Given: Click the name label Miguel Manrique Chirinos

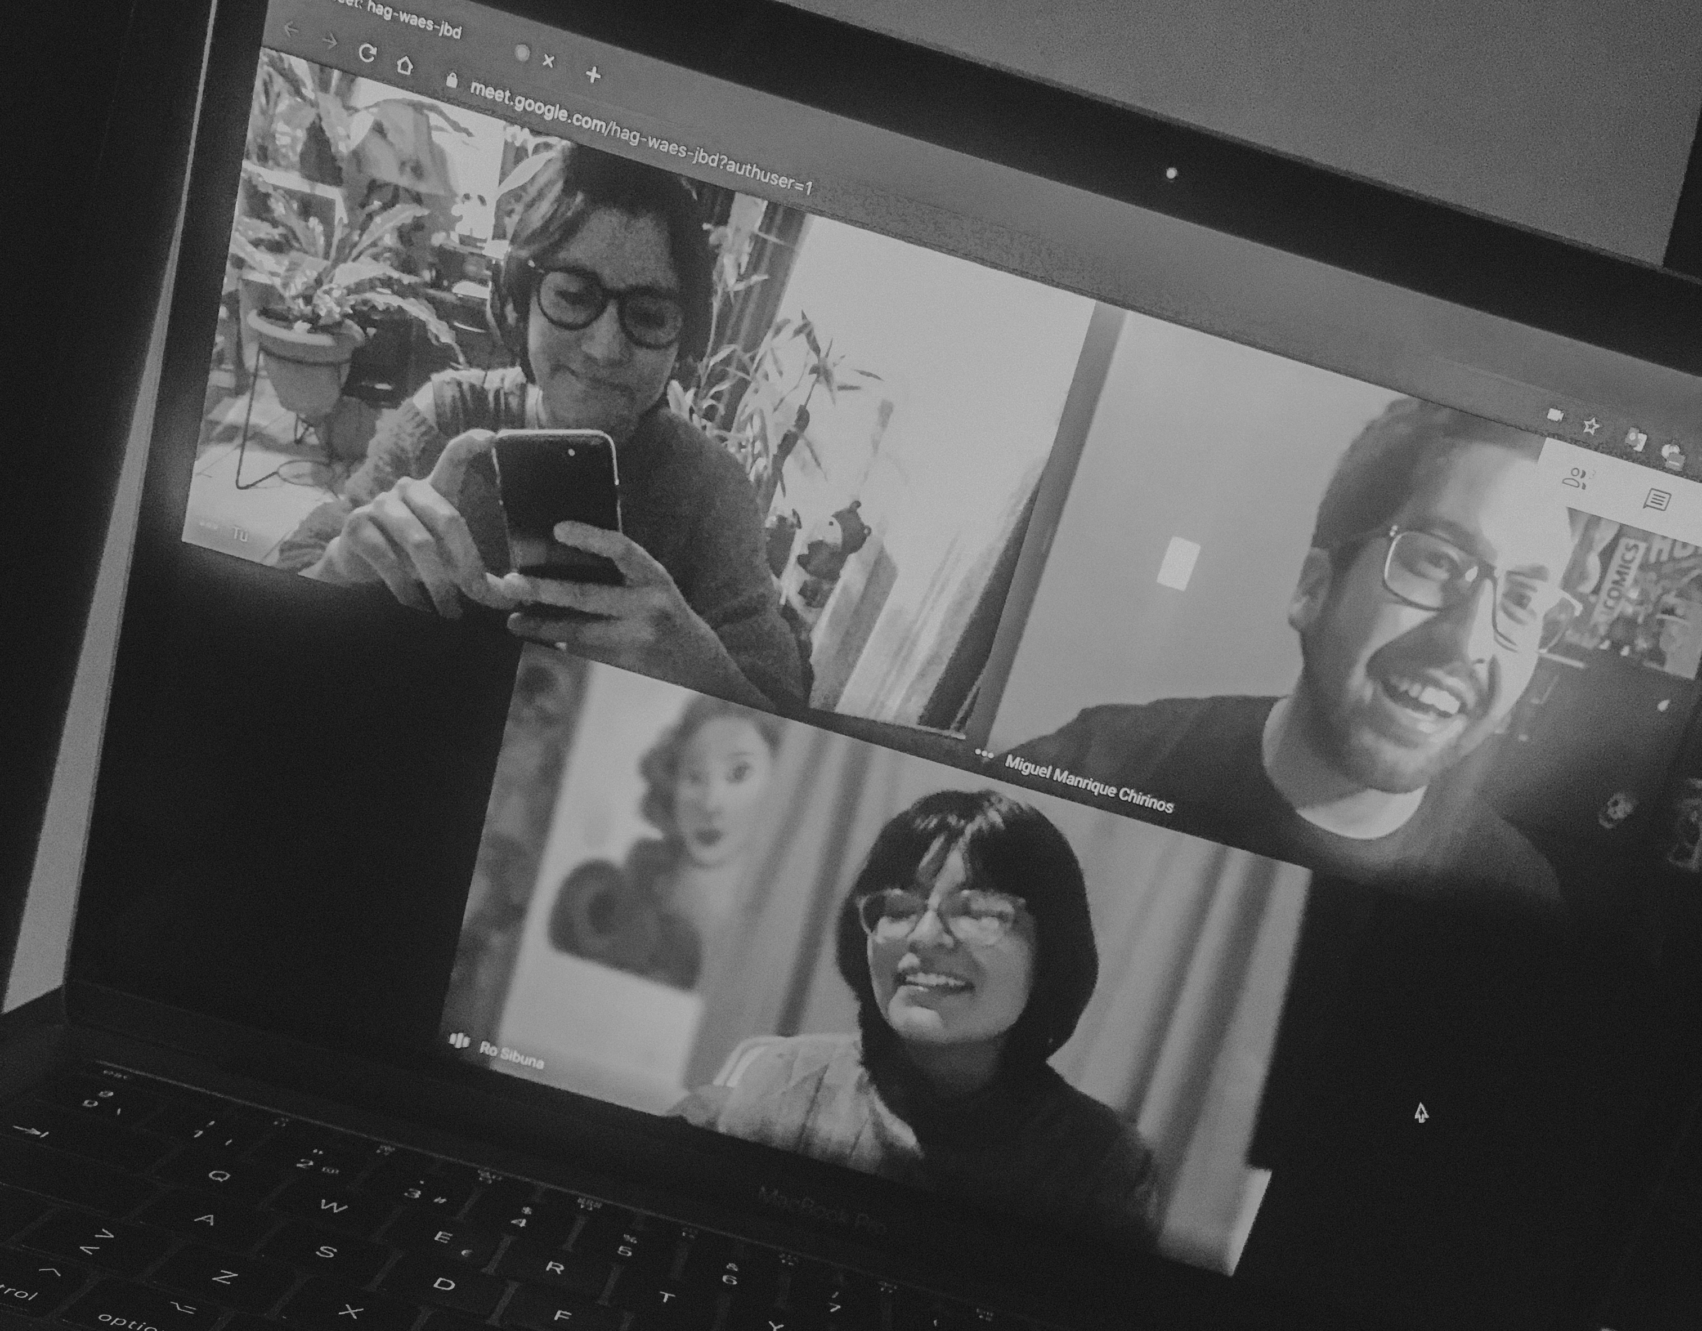Looking at the screenshot, I should pyautogui.click(x=1089, y=784).
